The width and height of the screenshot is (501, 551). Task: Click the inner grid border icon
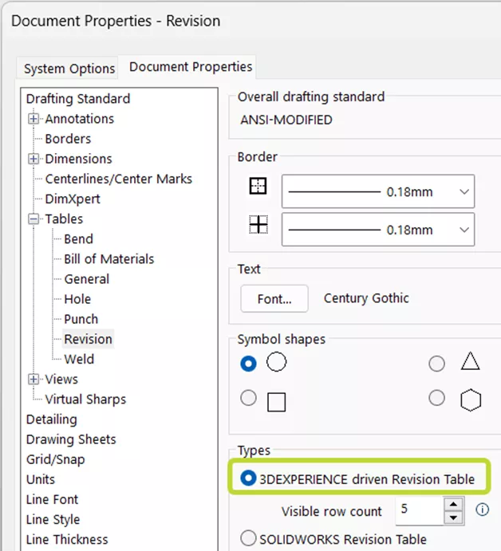click(x=258, y=226)
